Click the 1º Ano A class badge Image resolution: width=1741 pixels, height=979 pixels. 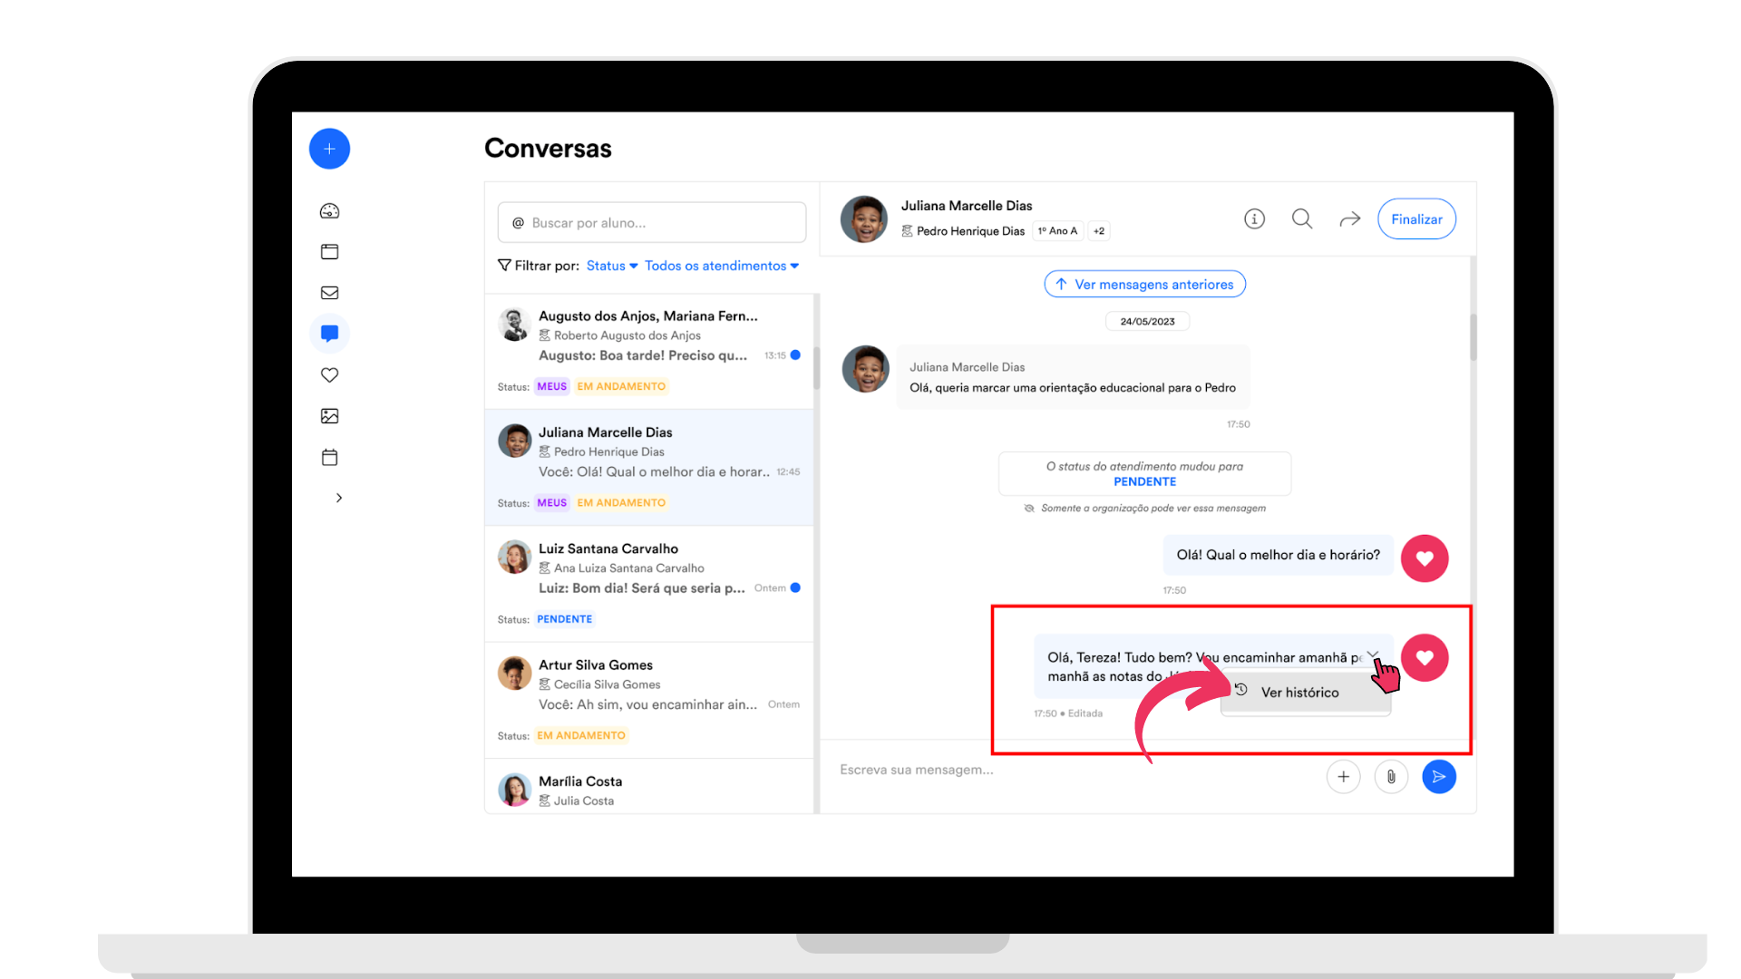pyautogui.click(x=1057, y=231)
